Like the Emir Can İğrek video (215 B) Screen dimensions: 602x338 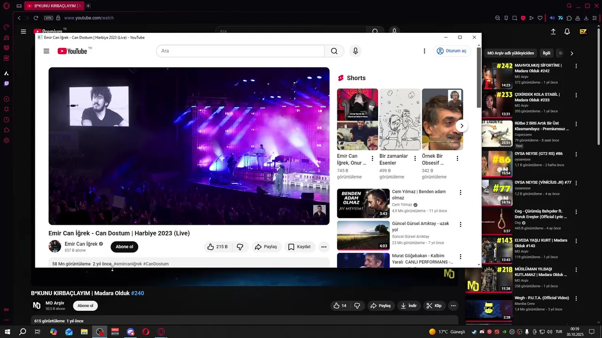coord(217,246)
